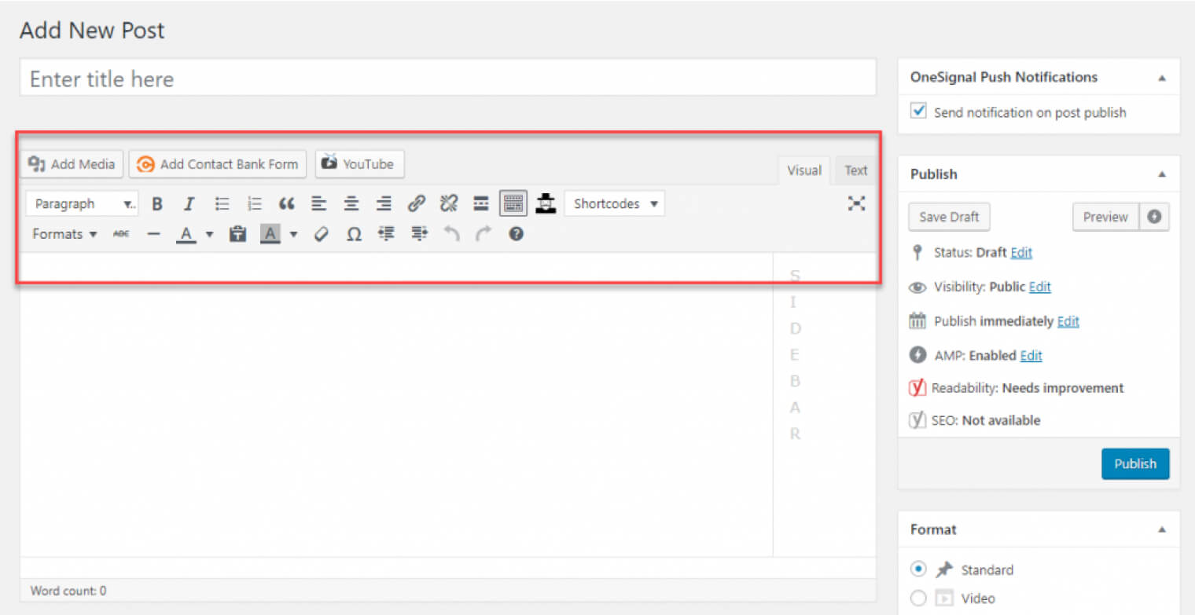Open the Paragraph style dropdown

(x=82, y=204)
